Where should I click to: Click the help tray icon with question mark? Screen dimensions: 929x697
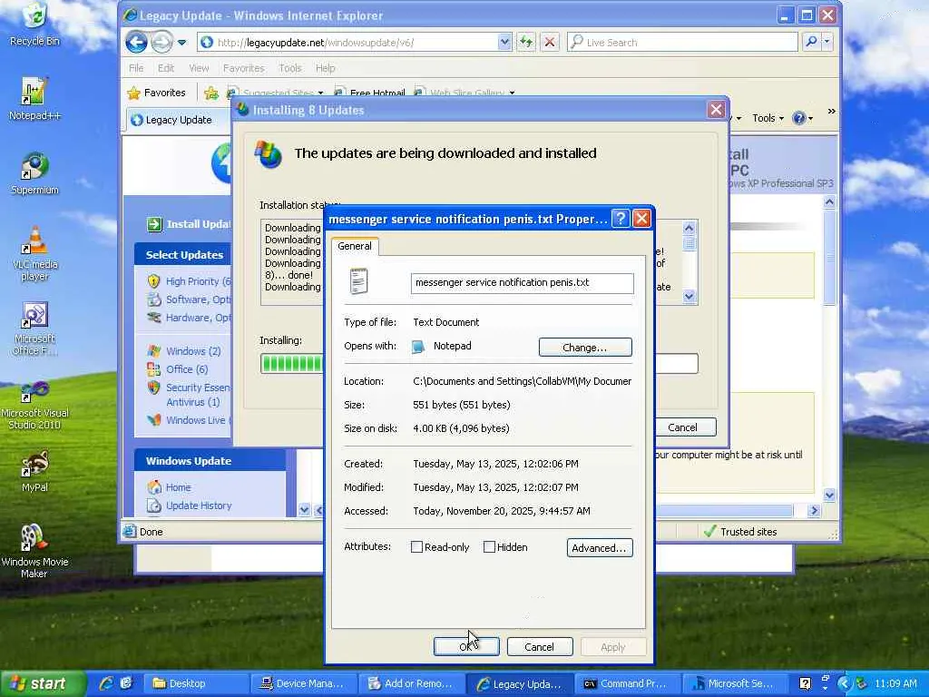pos(805,683)
